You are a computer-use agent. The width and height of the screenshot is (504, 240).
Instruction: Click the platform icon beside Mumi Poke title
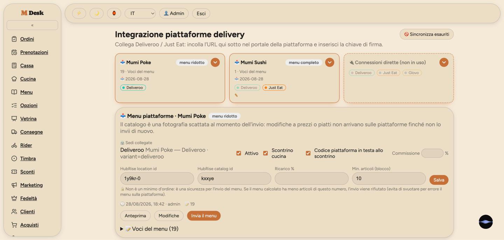122,62
